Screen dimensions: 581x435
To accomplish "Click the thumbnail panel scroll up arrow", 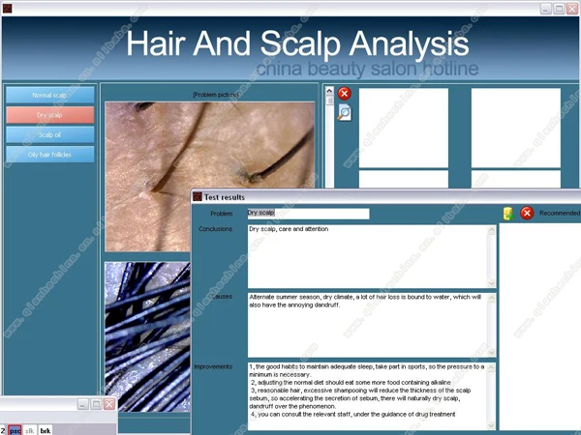I will pyautogui.click(x=329, y=91).
